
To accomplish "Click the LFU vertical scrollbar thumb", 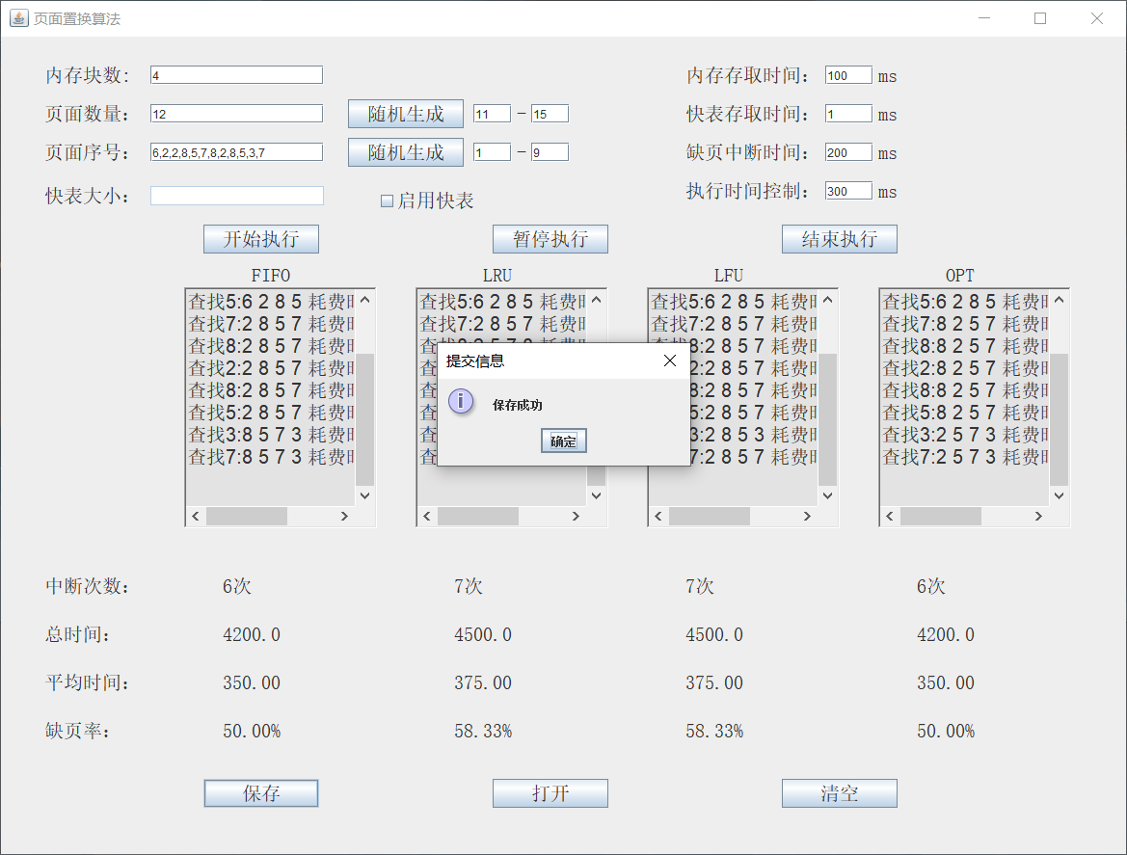I will (828, 419).
